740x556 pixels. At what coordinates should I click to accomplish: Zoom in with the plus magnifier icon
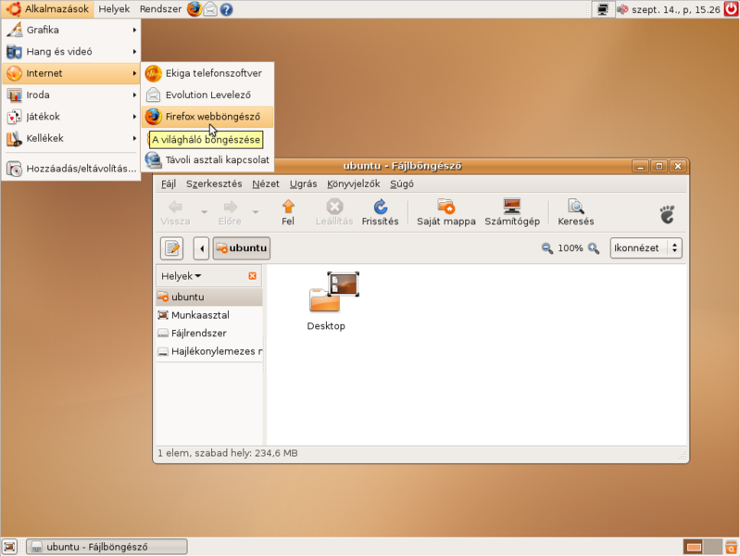(594, 248)
